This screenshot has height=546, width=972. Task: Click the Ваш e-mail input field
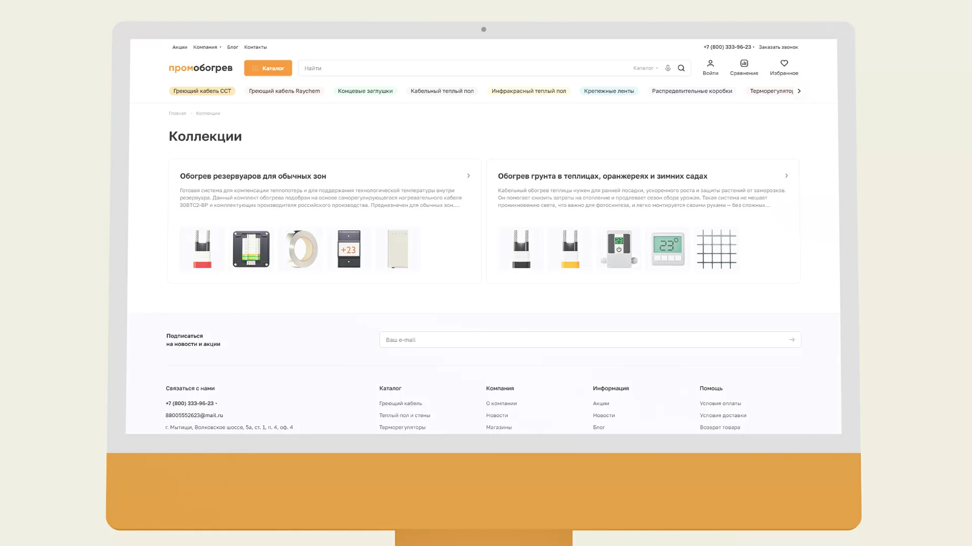(582, 340)
